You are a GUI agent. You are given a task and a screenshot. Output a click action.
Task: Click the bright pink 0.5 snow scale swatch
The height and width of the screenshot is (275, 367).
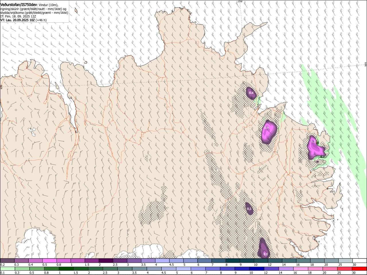(x=49, y=261)
